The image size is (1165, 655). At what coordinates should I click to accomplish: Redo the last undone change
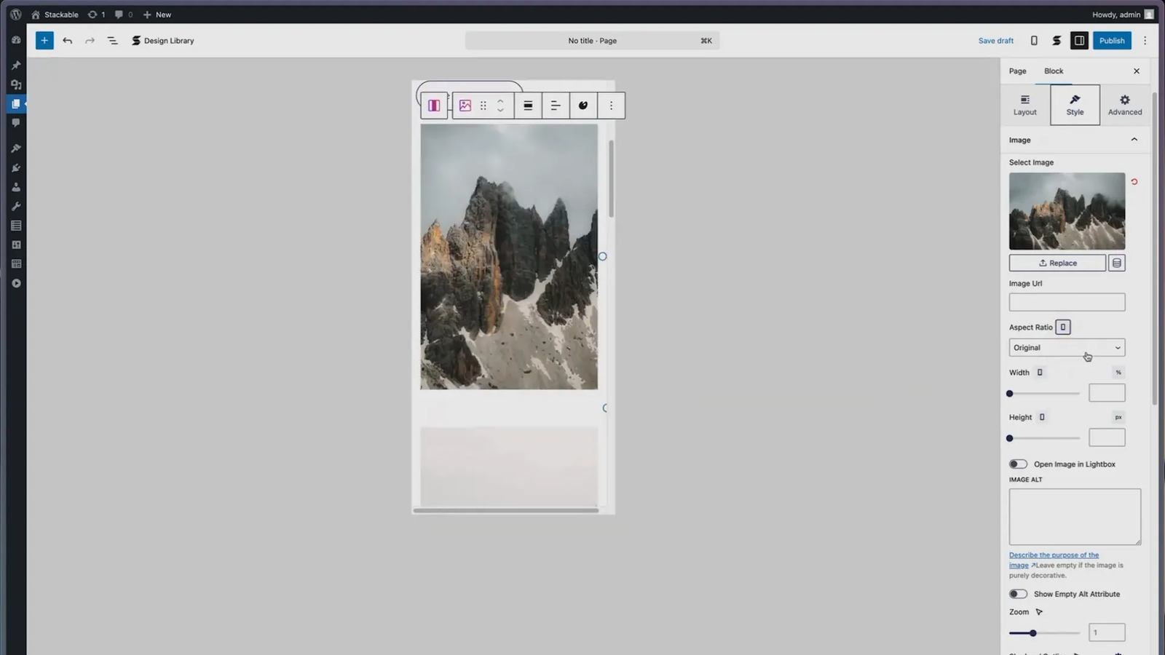90,41
